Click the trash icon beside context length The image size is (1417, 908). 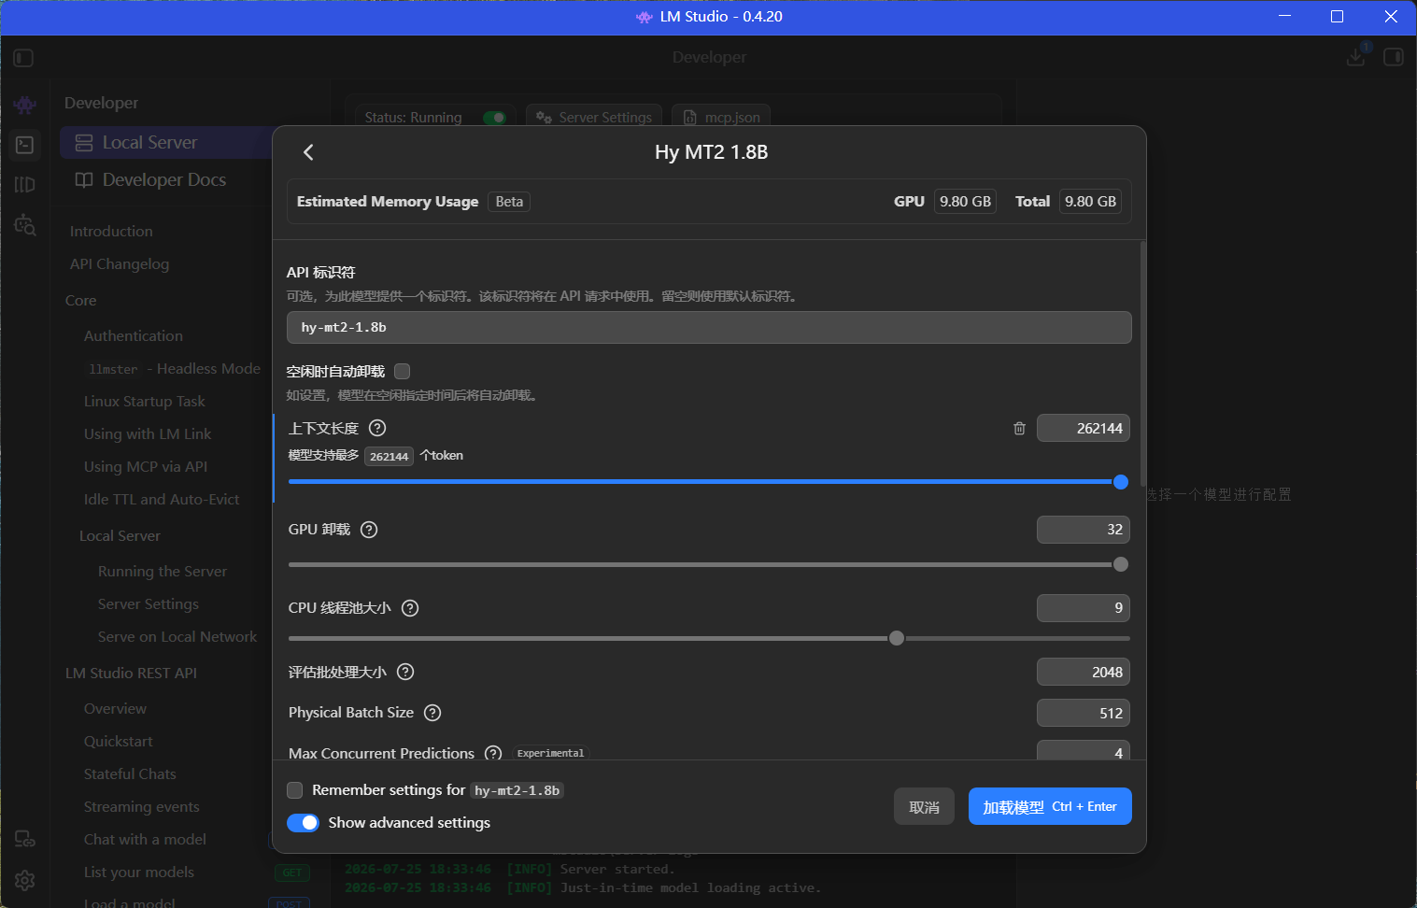click(x=1019, y=429)
